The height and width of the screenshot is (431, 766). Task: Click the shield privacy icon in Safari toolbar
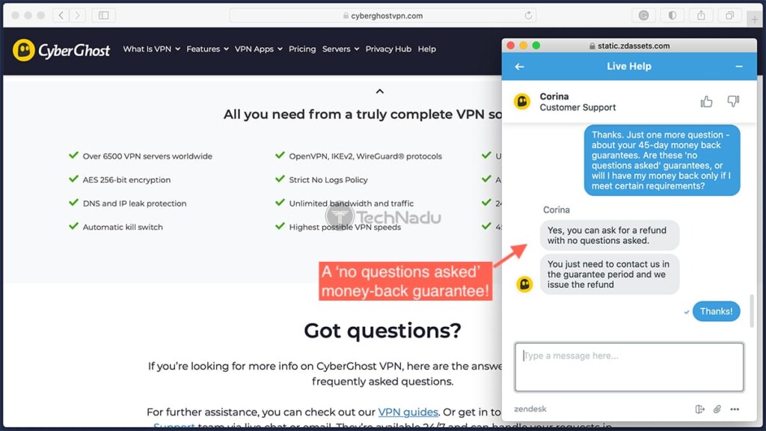pyautogui.click(x=672, y=16)
